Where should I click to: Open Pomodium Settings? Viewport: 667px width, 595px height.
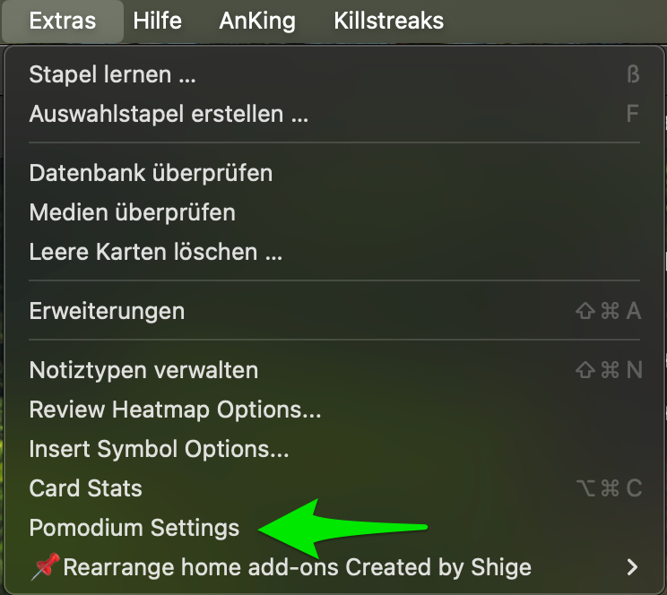pyautogui.click(x=134, y=528)
